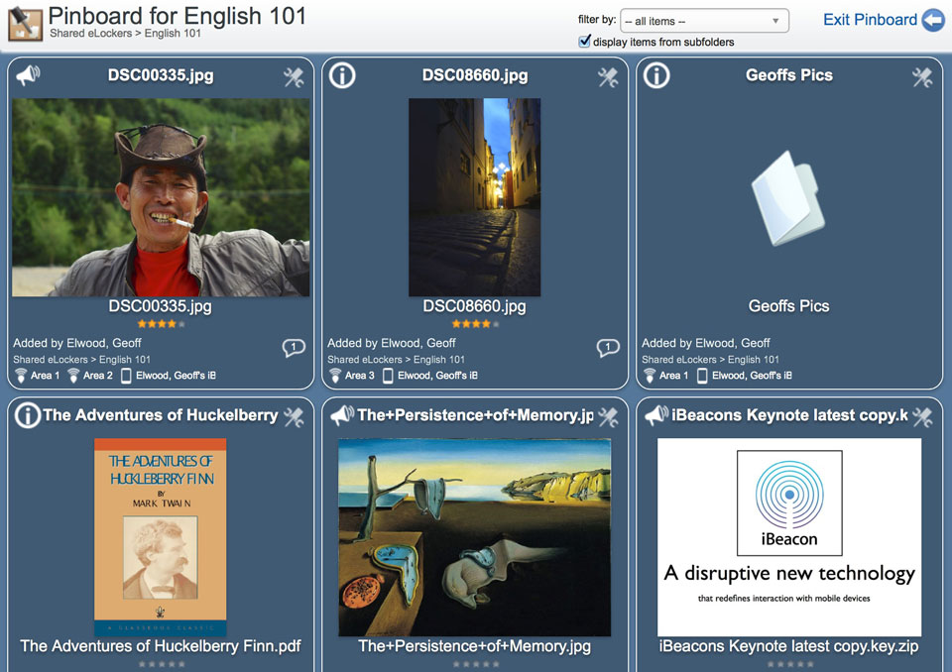Image resolution: width=952 pixels, height=672 pixels.
Task: Open tools icon on DSC08660.jpg card
Action: [608, 77]
